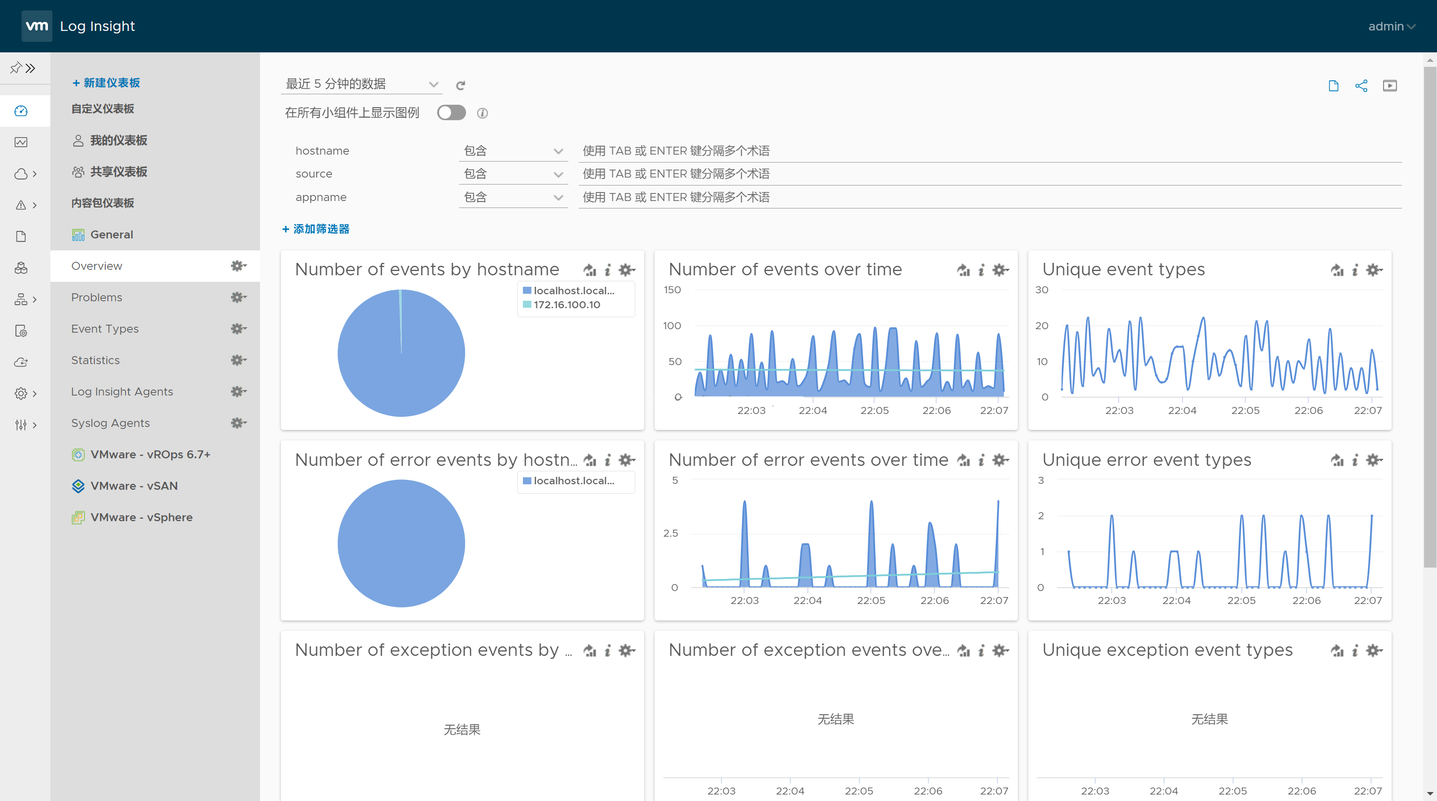Click the dashboards gauge icon in left rail
1437x801 pixels.
(21, 110)
